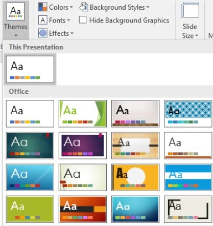Choose the white Office theme thumbnail

point(30,114)
